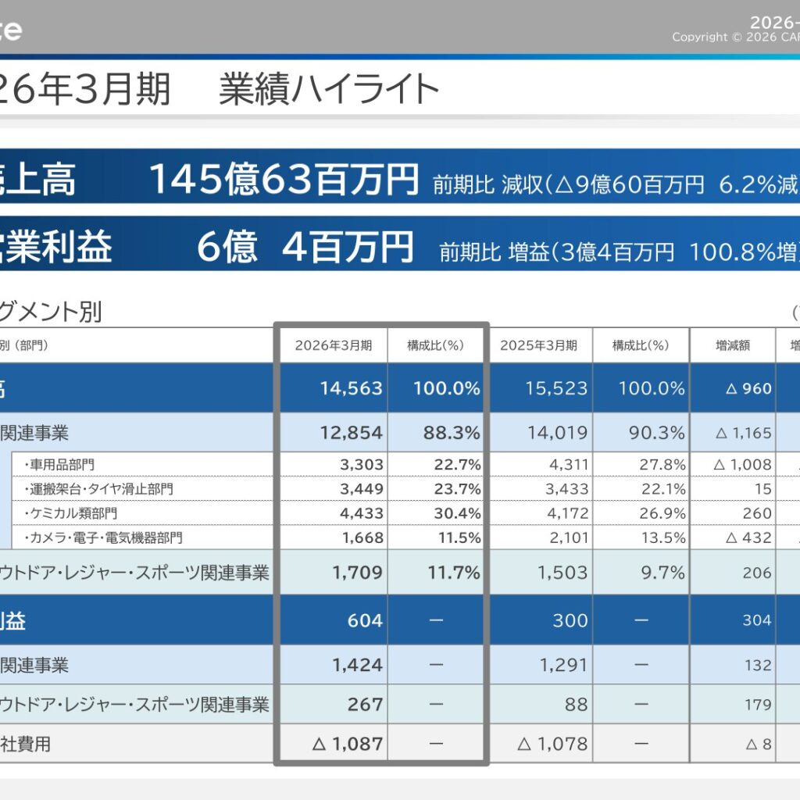Click the ・車用品部門 row label
800x800 pixels.
[x=59, y=464]
